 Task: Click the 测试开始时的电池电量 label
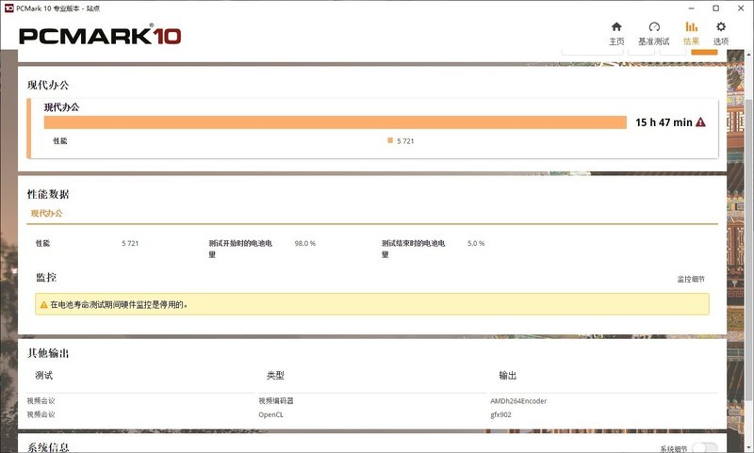(x=240, y=249)
